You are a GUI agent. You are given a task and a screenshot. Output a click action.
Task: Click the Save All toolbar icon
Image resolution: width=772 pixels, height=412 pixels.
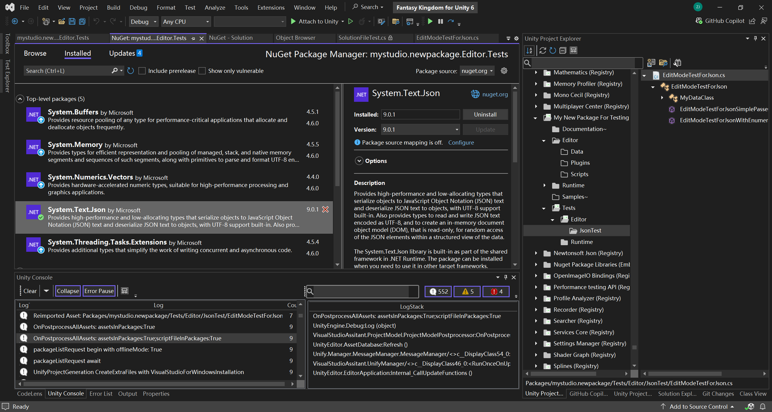(x=83, y=22)
